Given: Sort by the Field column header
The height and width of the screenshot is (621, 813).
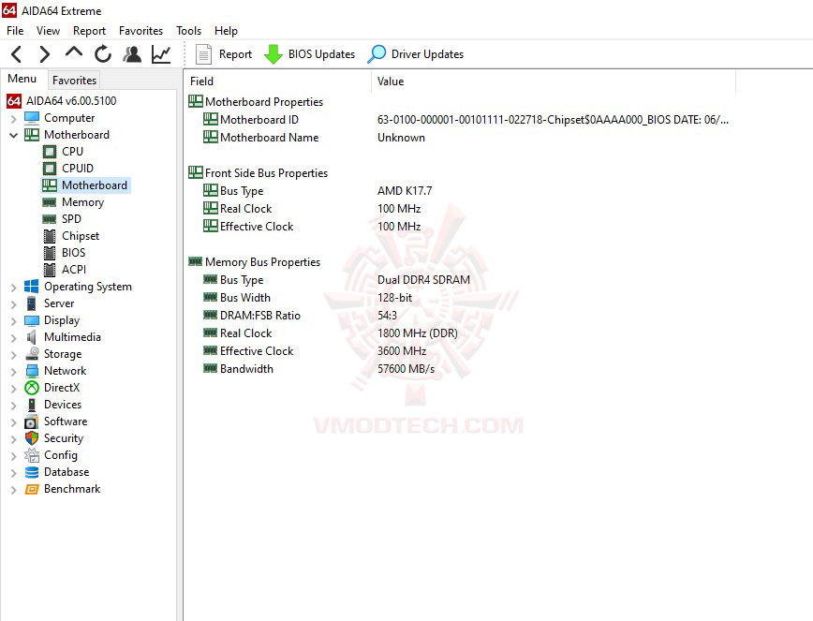Looking at the screenshot, I should 277,81.
